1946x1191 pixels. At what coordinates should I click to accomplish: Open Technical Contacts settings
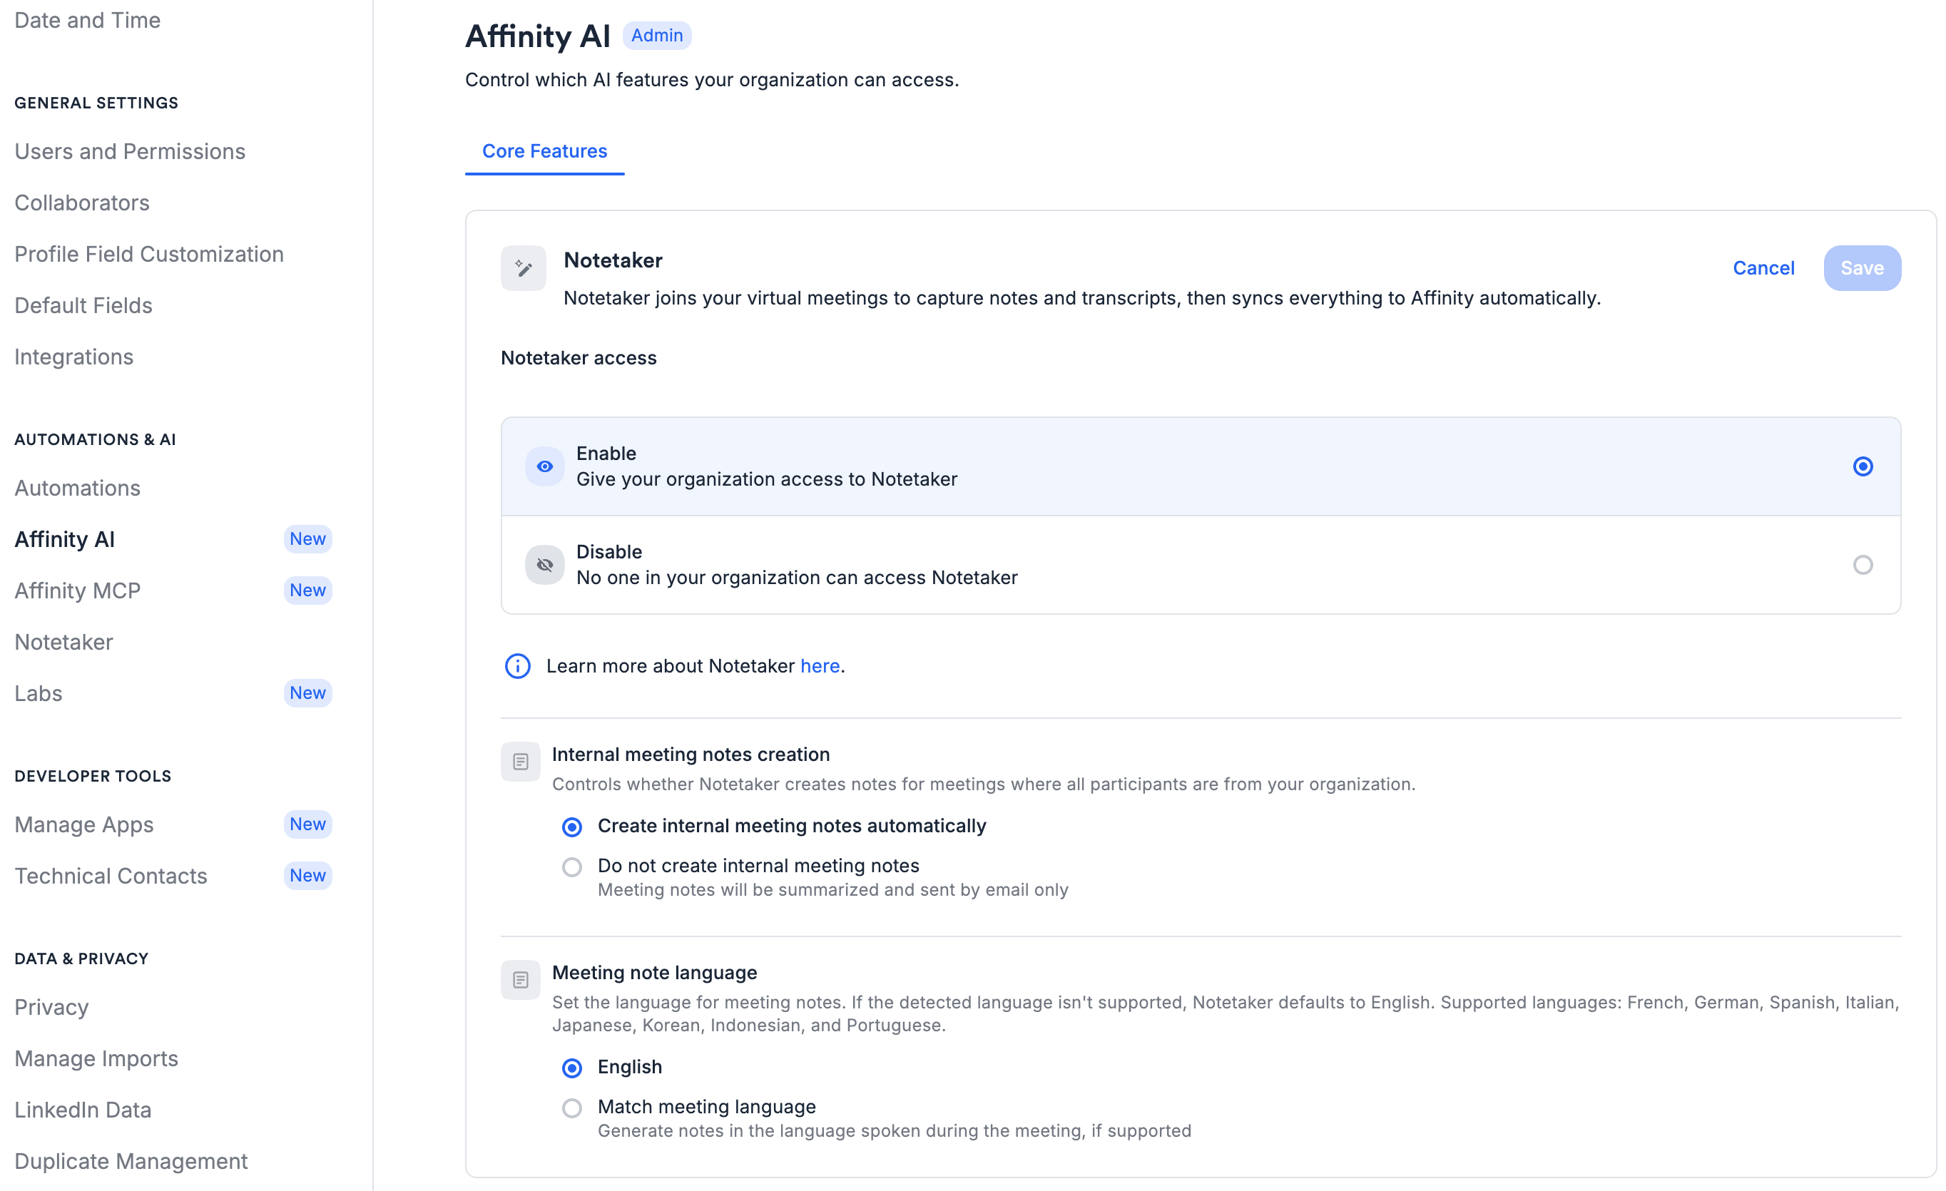111,875
